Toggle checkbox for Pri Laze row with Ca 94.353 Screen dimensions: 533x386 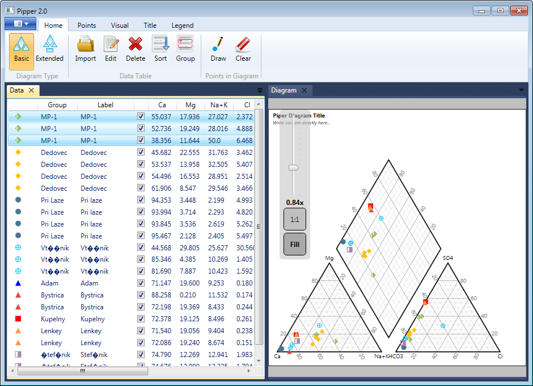(141, 200)
